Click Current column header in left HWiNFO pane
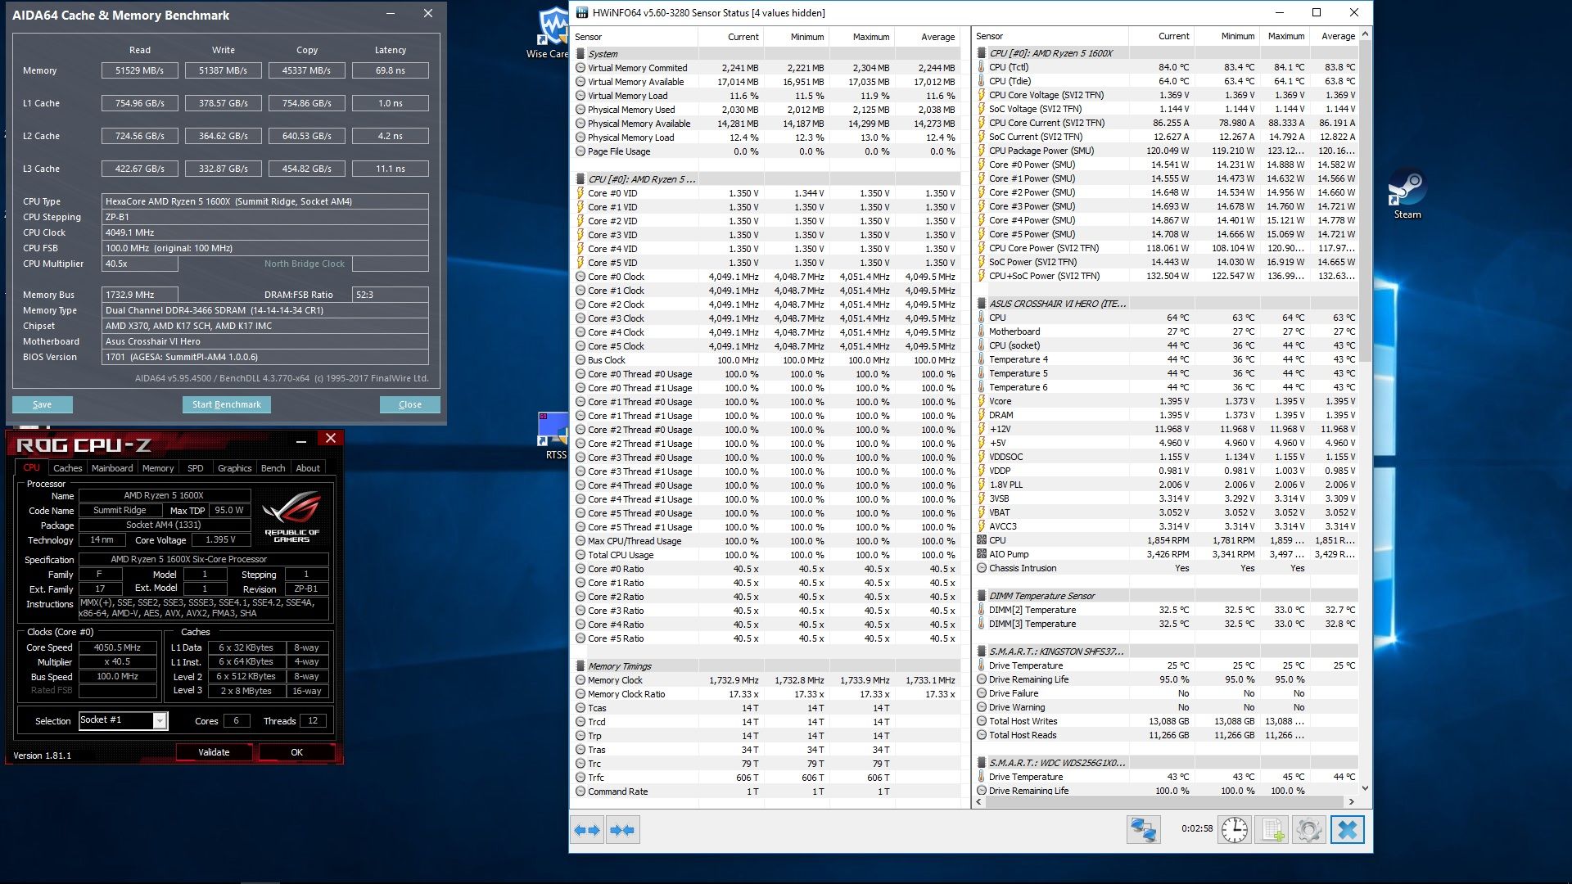Screen dimensions: 1572x884 [731, 37]
